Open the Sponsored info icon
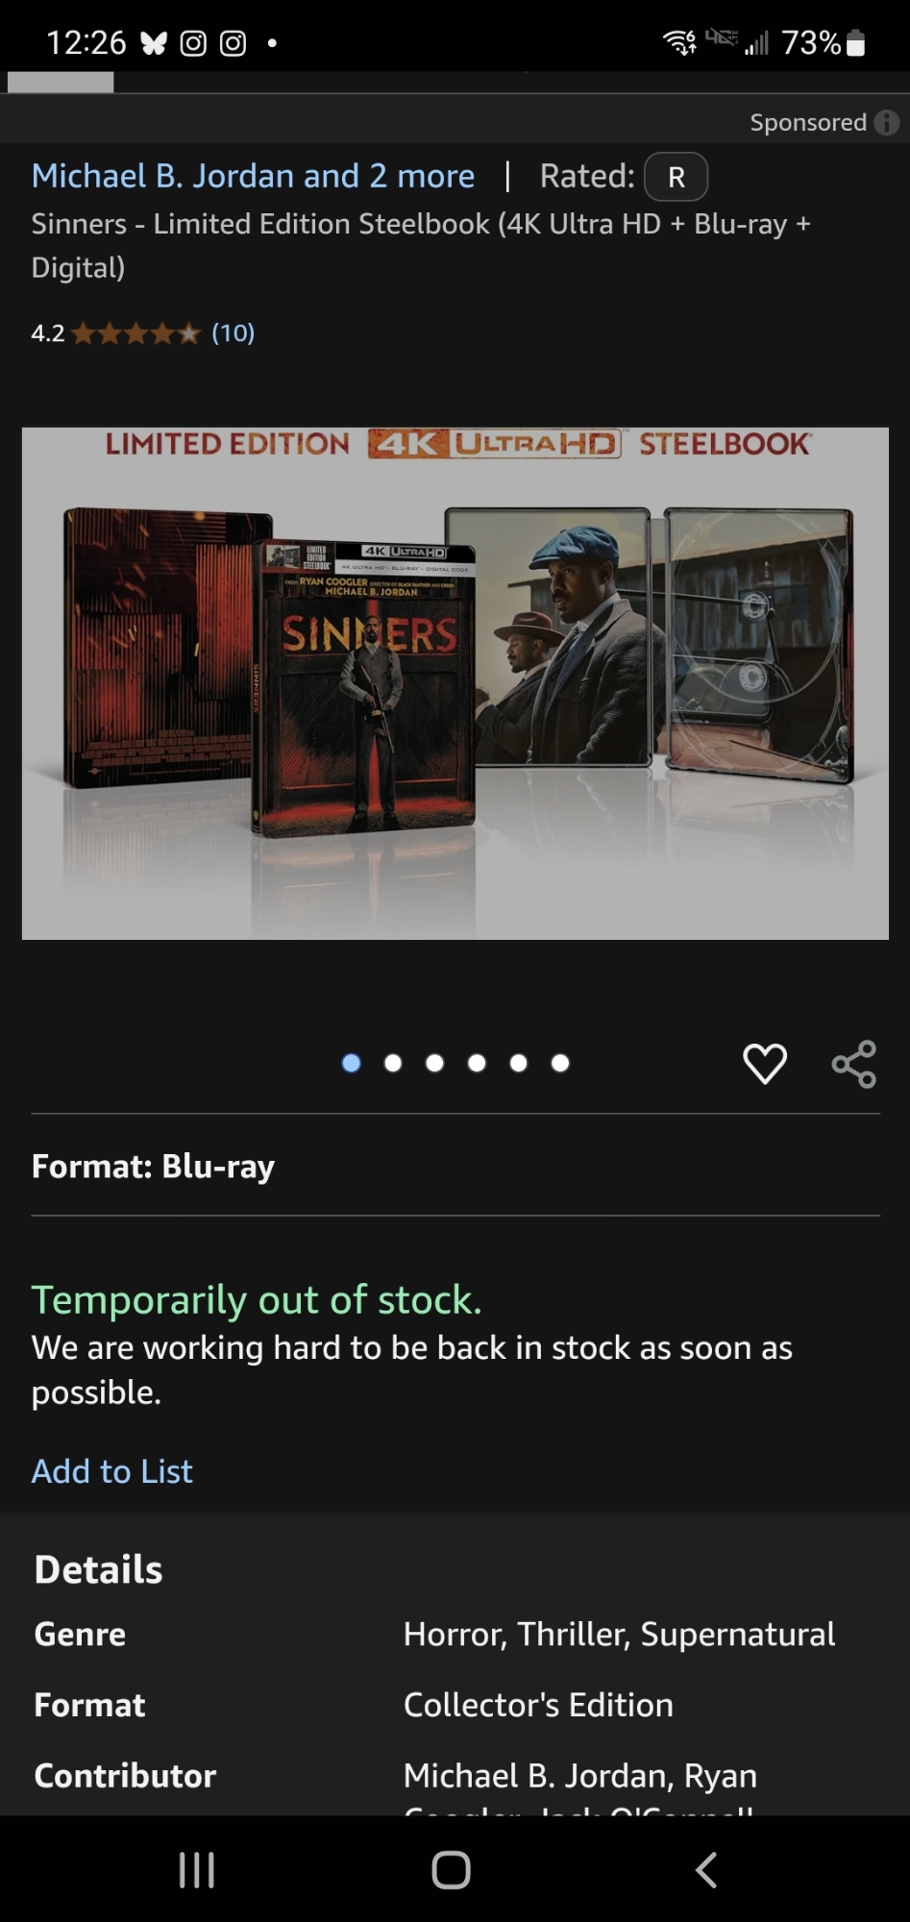This screenshot has width=910, height=1922. [x=887, y=122]
